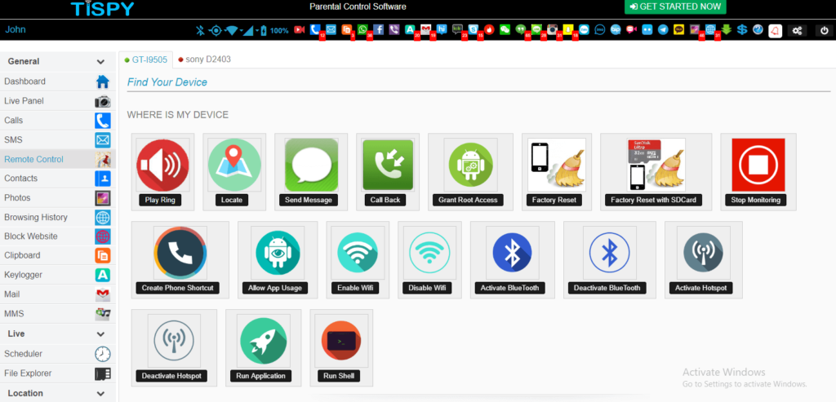Click the LINE icon in the top toolbar
The image size is (836, 402).
coord(536,30)
